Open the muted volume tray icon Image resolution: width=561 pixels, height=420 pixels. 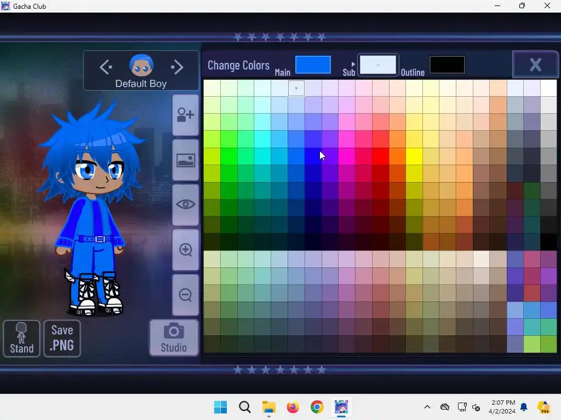476,407
